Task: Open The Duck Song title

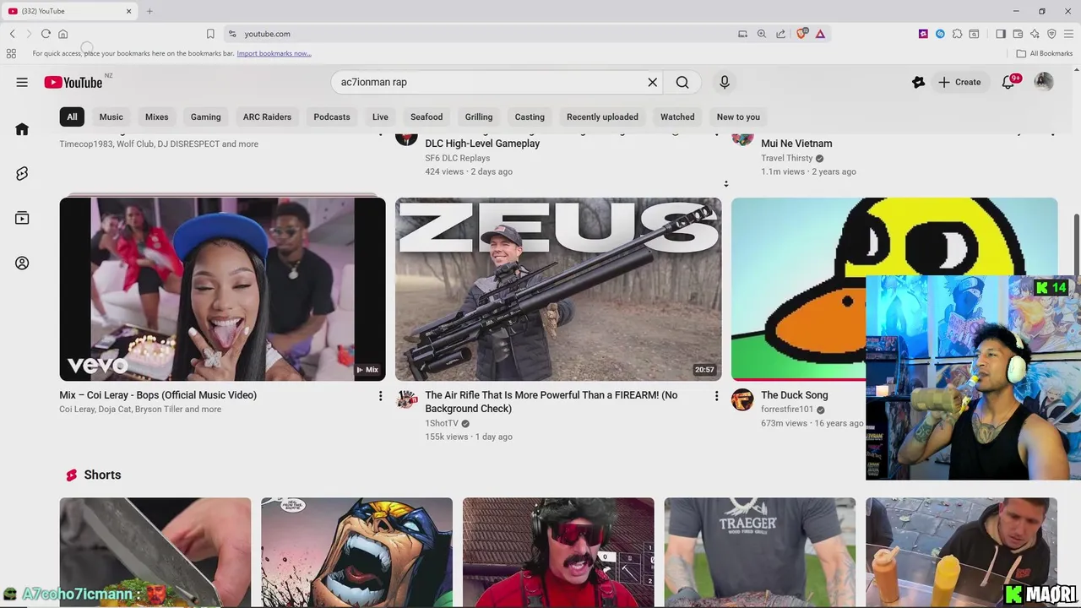Action: point(794,395)
